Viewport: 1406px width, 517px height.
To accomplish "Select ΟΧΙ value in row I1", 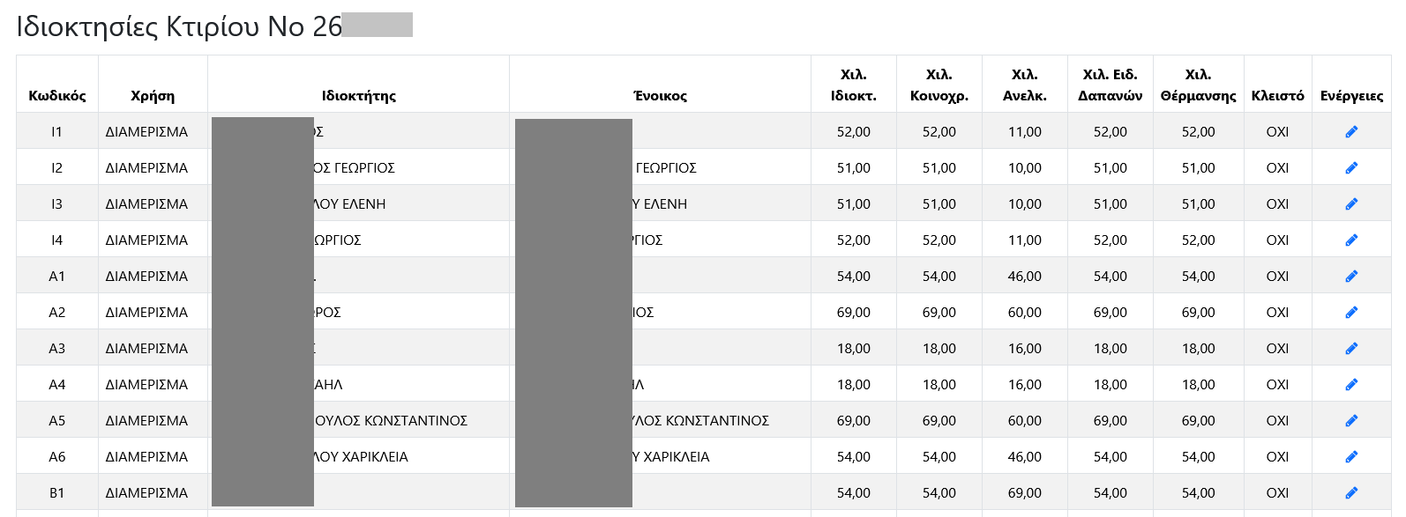I will (1277, 132).
